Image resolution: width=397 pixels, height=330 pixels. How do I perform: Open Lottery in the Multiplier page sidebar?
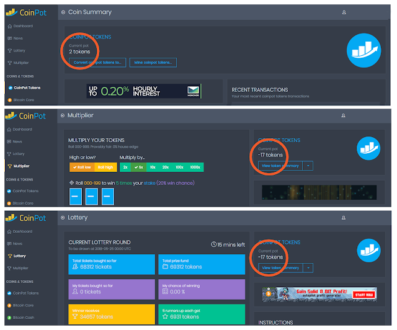(x=16, y=154)
